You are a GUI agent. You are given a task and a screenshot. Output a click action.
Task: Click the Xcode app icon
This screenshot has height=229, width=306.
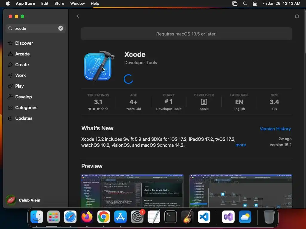[99, 66]
